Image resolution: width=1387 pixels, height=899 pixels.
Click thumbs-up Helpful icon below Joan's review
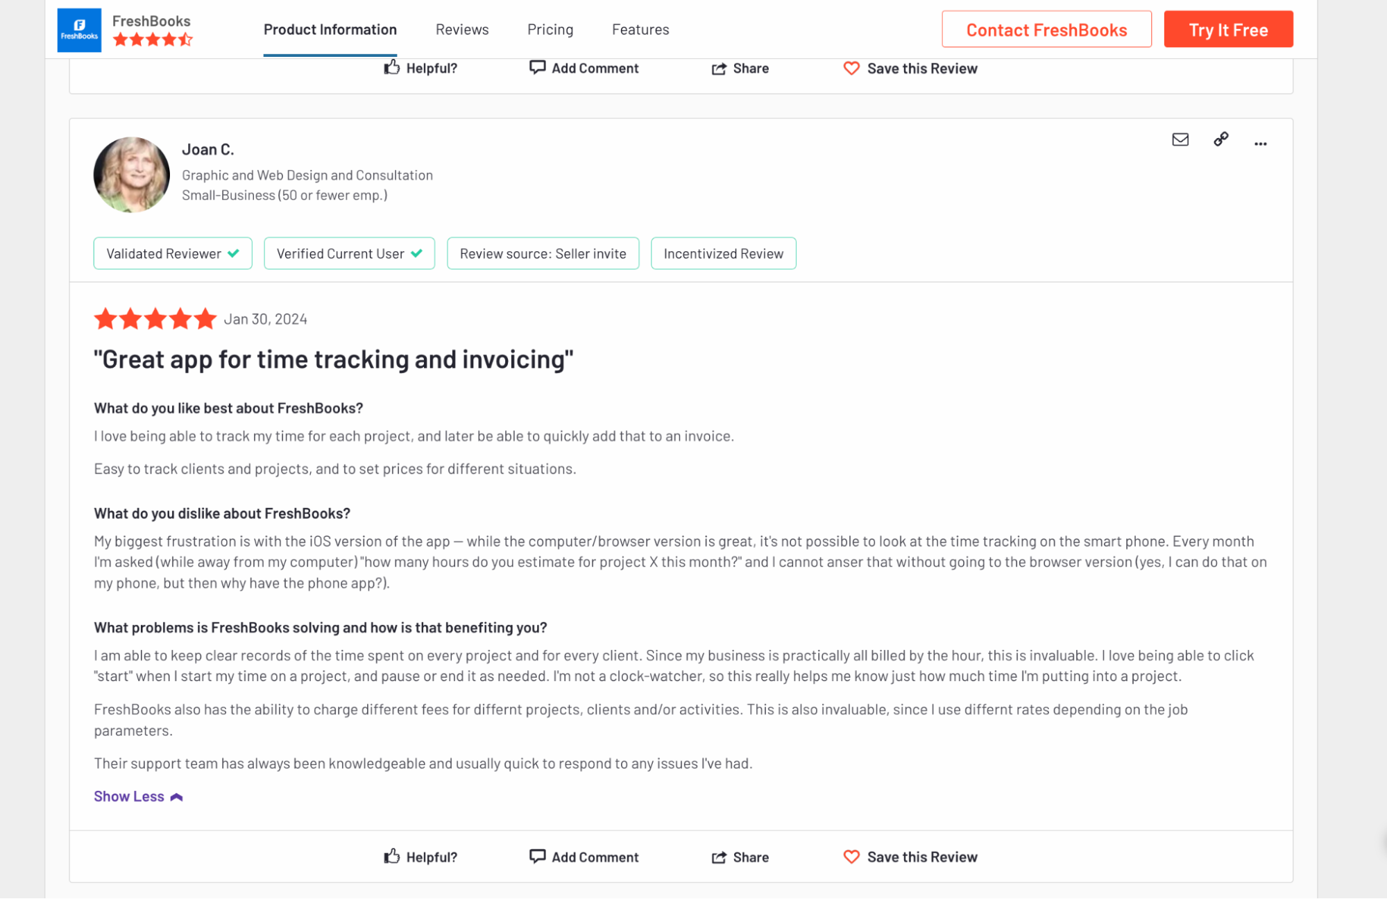pyautogui.click(x=392, y=856)
